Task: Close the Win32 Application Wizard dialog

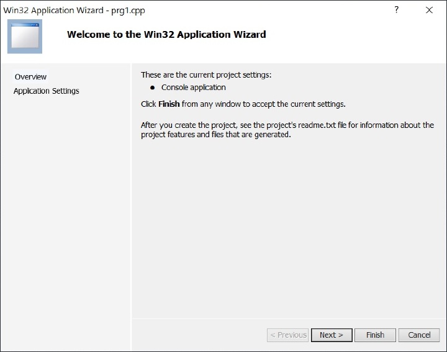Action: [x=429, y=10]
